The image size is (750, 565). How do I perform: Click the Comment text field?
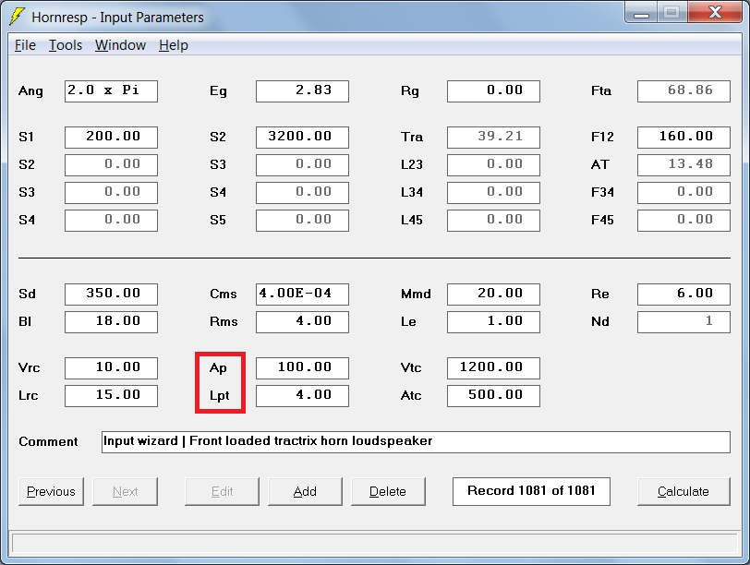417,442
